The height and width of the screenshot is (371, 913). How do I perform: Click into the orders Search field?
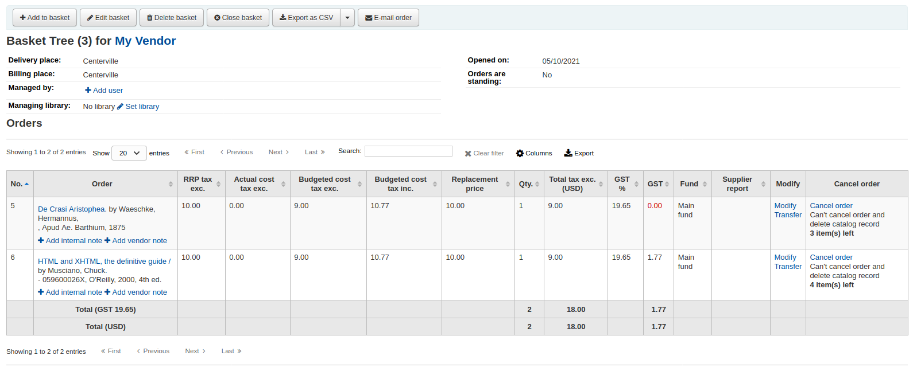click(x=408, y=151)
